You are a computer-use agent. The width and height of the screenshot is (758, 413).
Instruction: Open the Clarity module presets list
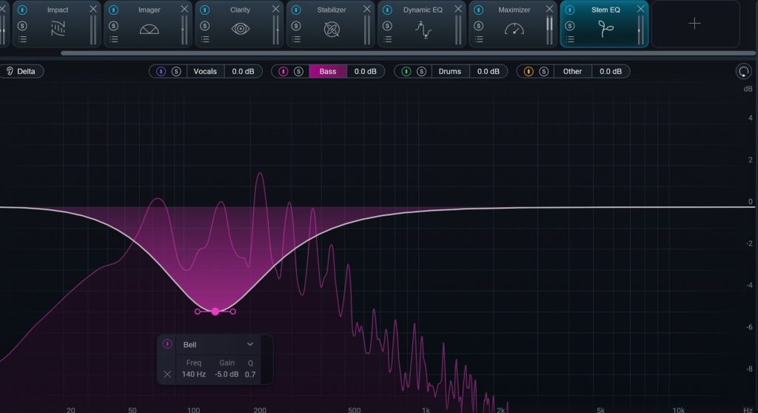(204, 39)
